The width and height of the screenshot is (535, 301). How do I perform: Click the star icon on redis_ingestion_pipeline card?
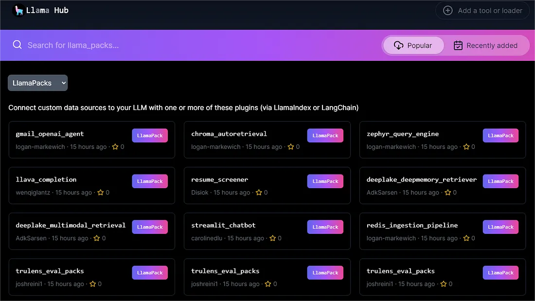tap(466, 238)
